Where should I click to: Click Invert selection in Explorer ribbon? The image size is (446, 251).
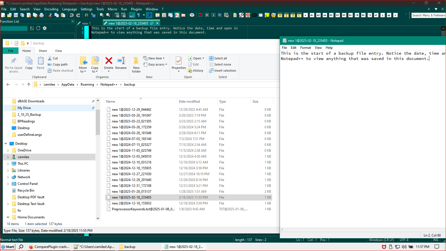coord(222,71)
